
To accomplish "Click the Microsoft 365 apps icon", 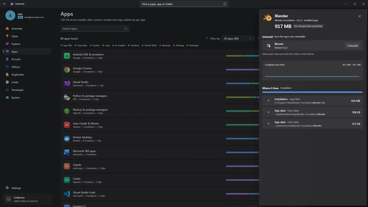I will pos(67,152).
